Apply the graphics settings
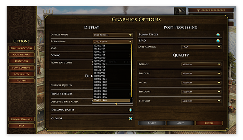This screenshot has width=243, height=140. click(x=181, y=123)
